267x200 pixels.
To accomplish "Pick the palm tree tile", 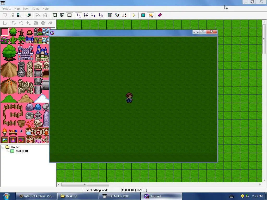I will click(21, 40).
